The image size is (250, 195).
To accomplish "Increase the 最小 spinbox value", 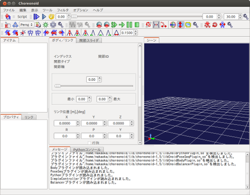I will pos(89,97).
